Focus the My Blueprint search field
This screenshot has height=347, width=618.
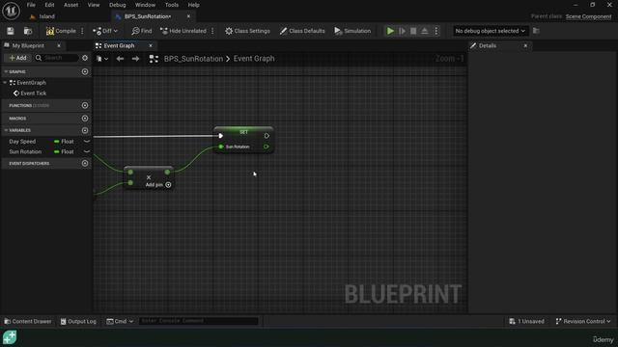point(56,58)
